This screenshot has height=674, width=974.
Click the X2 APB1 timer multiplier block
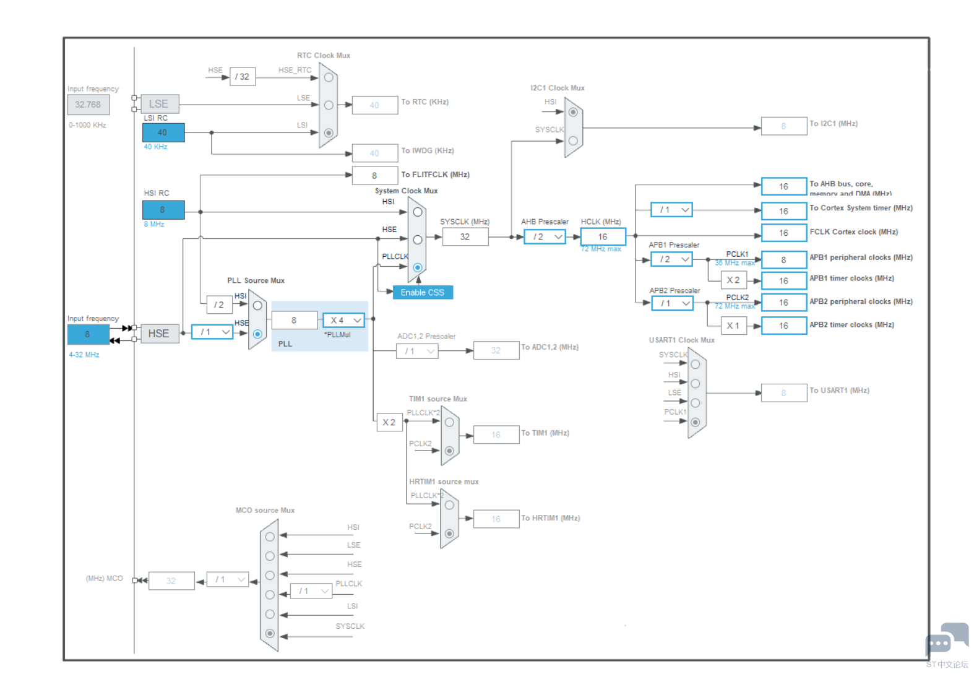pos(733,280)
